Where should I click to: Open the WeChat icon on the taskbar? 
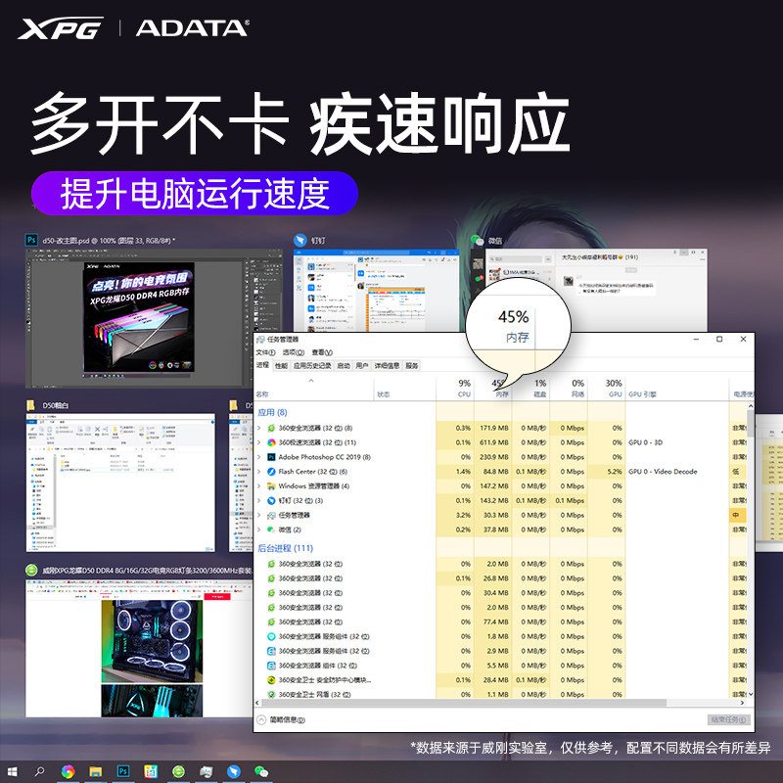click(260, 772)
